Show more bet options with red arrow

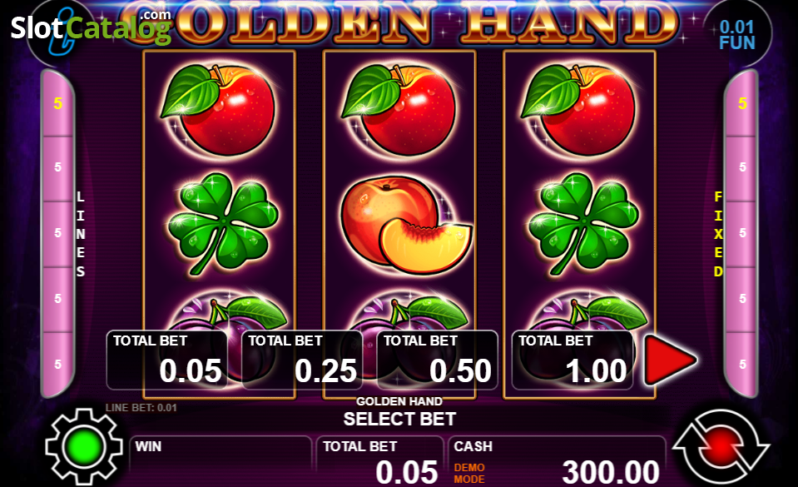coord(670,360)
